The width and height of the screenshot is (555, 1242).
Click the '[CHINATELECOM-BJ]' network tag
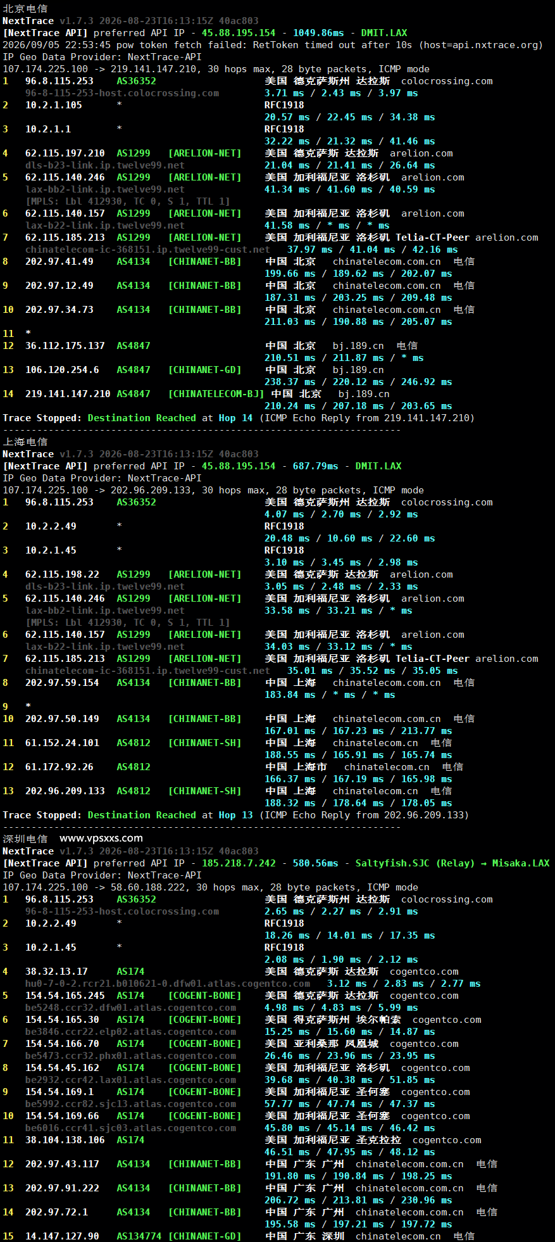[216, 394]
